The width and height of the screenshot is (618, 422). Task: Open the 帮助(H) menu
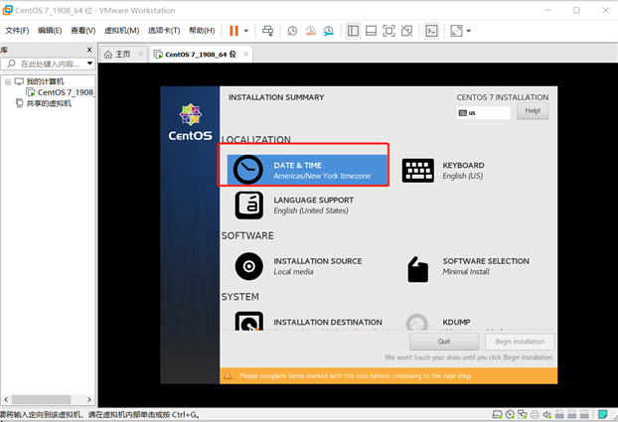(x=202, y=31)
